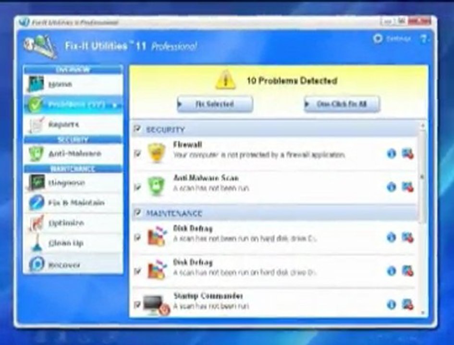
Task: Click the Firewall yellow shield icon
Action: [x=157, y=152]
